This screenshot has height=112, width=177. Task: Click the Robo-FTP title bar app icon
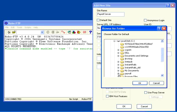click(x=6, y=23)
